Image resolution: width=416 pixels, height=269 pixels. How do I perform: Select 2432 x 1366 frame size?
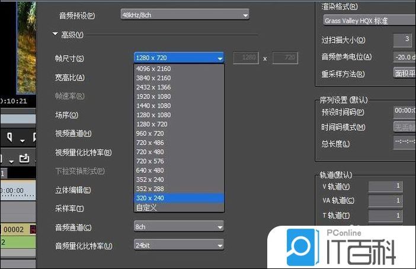pyautogui.click(x=179, y=87)
